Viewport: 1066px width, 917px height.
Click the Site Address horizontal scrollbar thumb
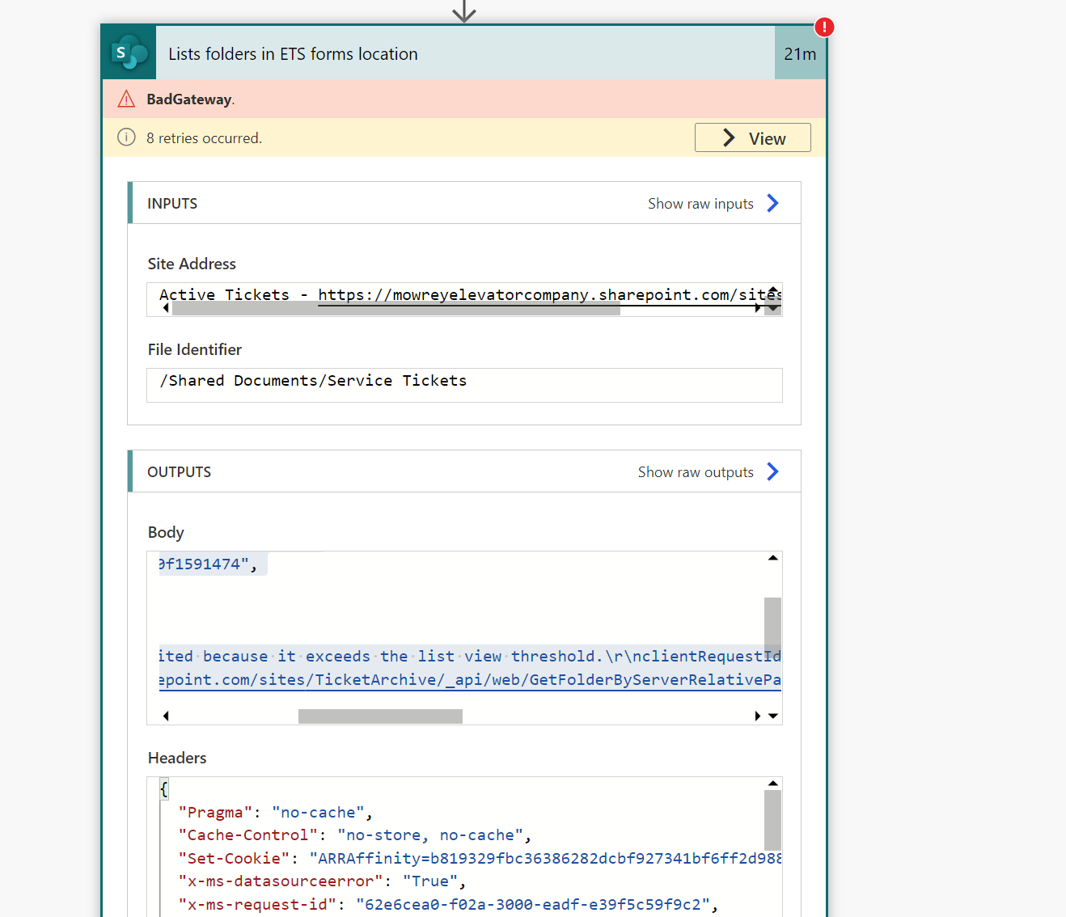pyautogui.click(x=396, y=308)
